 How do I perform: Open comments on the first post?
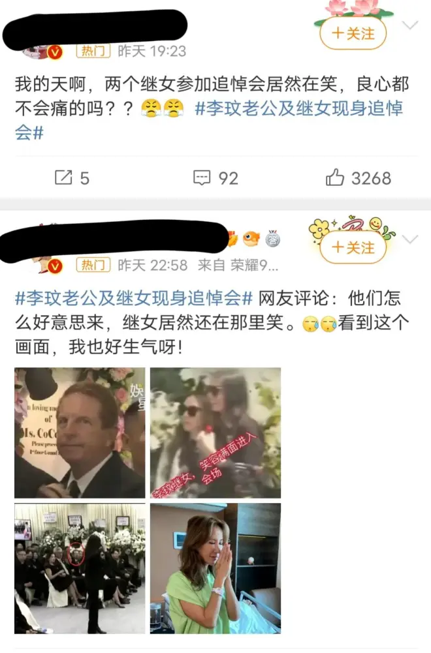202,178
